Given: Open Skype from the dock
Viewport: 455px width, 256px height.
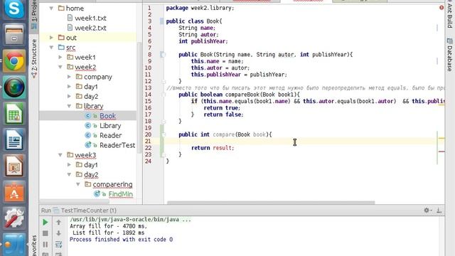Looking at the screenshot, I should [x=14, y=9].
